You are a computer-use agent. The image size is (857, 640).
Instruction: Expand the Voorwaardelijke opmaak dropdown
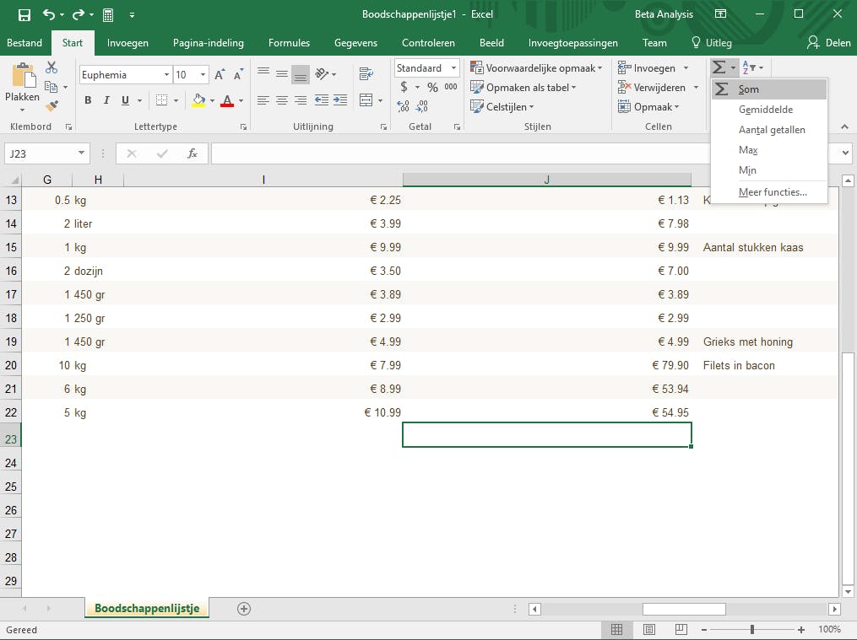[x=536, y=68]
